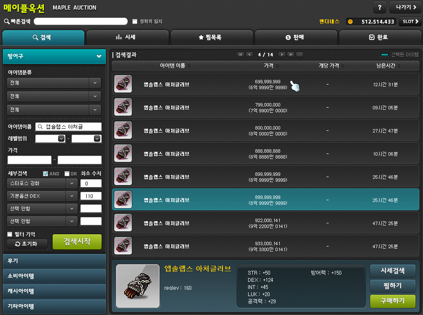The width and height of the screenshot is (423, 315).
Task: Go to next results page
Action: [x=281, y=54]
